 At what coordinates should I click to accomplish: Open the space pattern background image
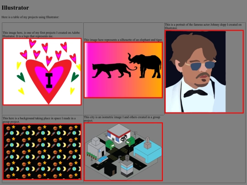pos(42,152)
